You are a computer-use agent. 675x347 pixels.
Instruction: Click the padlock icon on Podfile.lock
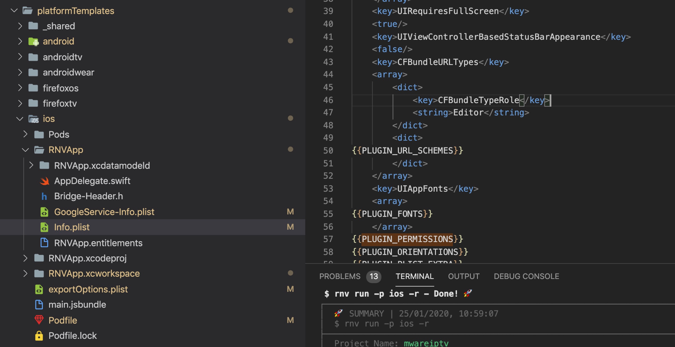(39, 335)
